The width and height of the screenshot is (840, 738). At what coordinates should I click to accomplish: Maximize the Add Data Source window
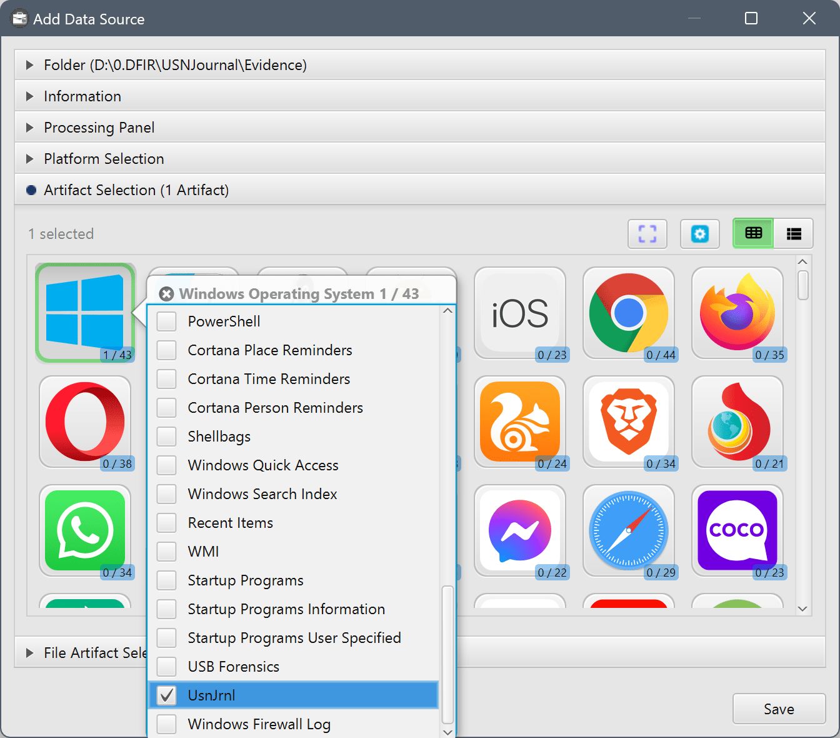click(x=751, y=19)
